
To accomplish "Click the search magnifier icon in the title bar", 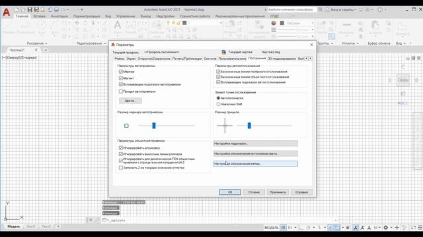I will (320, 10).
